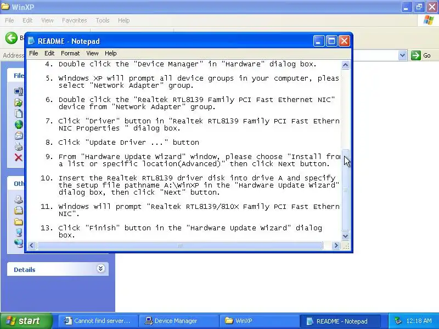Click Notepad's vertical scroll down arrow
439x329 pixels.
pos(346,236)
